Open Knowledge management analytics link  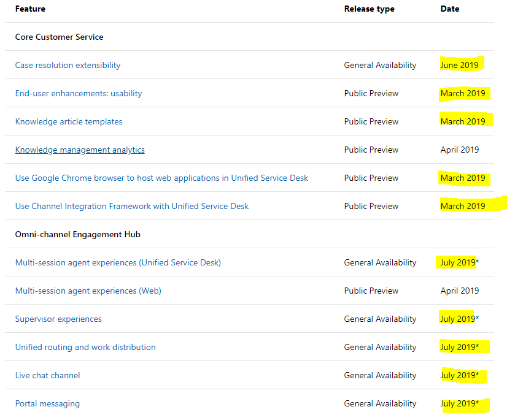[x=80, y=150]
